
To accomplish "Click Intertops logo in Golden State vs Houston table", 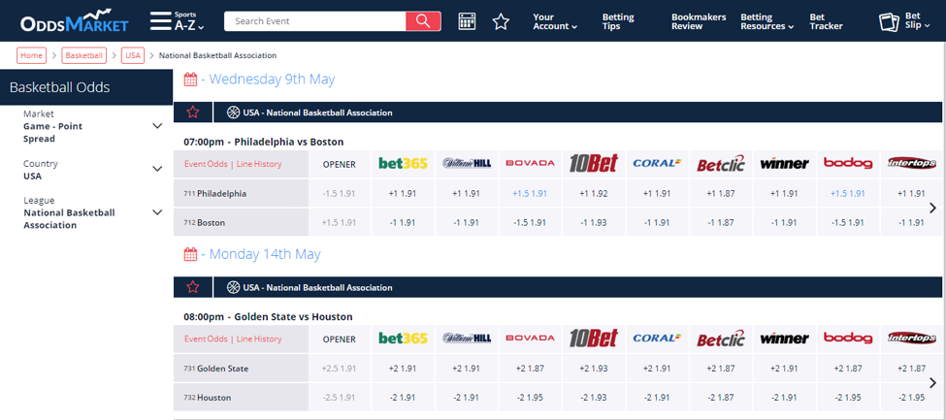I will pyautogui.click(x=912, y=339).
